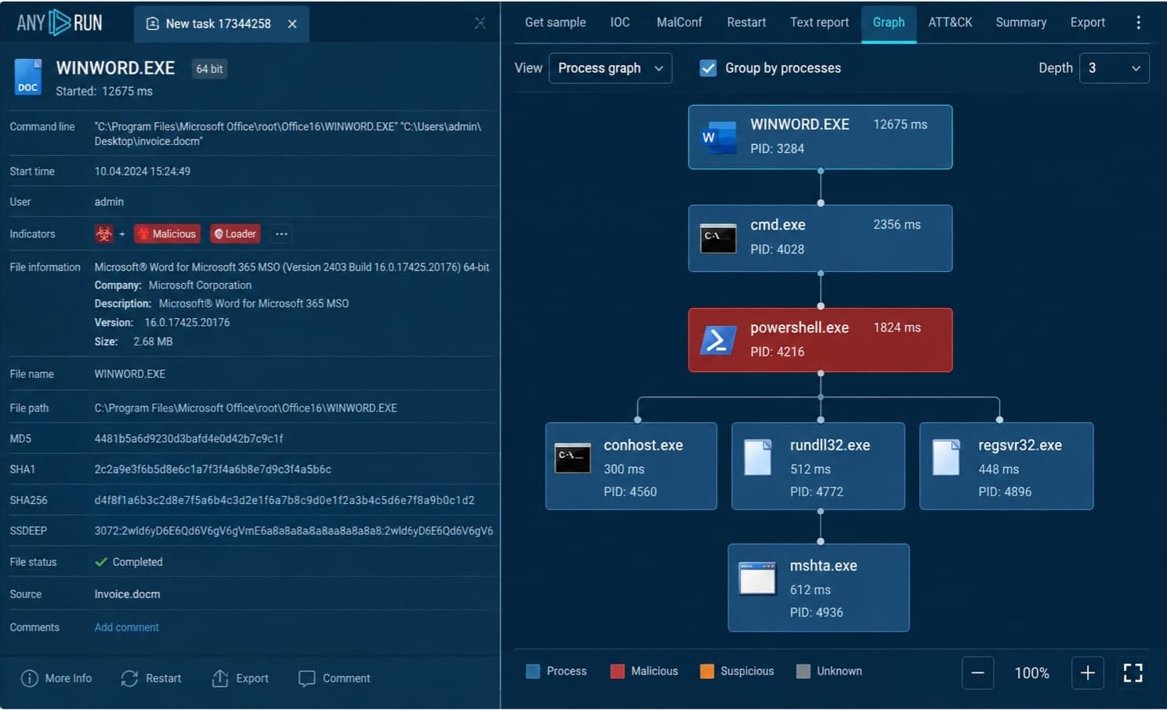This screenshot has width=1167, height=710.
Task: Click the Source value Invoice.docm
Action: 127,594
